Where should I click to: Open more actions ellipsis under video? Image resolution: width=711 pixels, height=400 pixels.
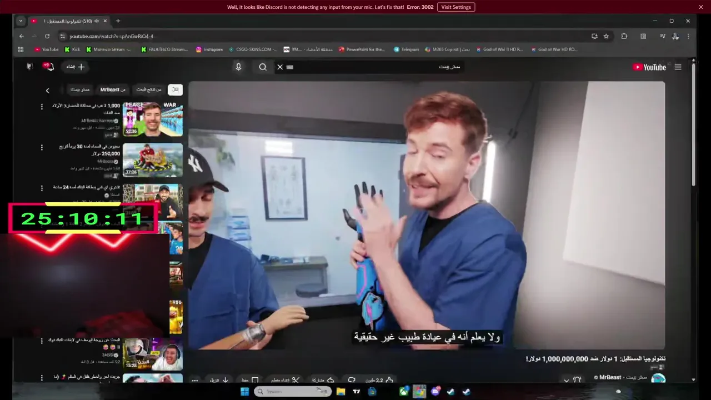[195, 381]
